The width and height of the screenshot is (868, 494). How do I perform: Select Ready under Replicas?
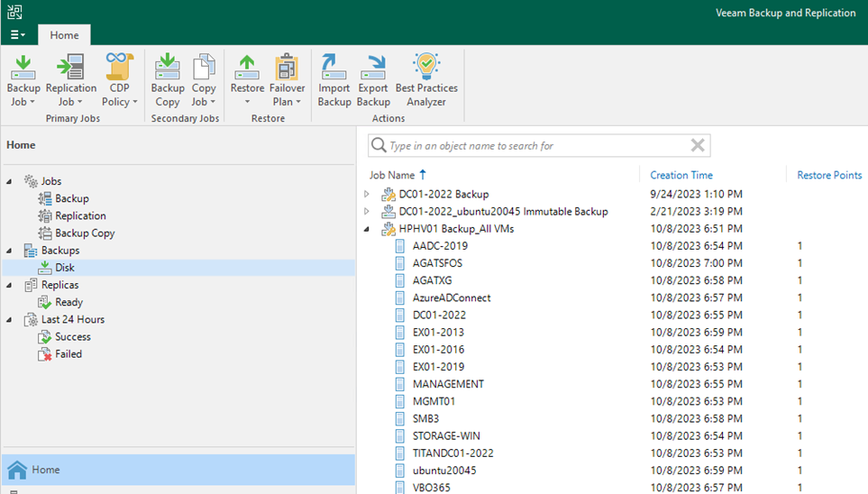[x=69, y=302]
